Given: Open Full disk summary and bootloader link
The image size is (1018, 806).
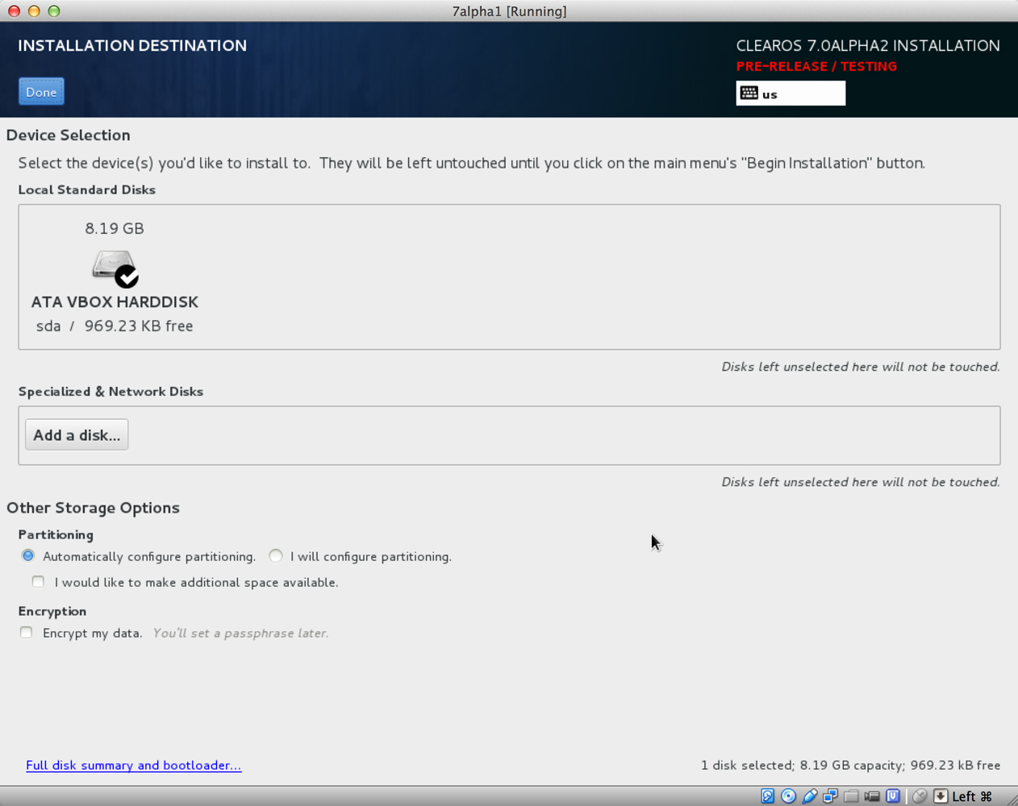Looking at the screenshot, I should click(x=133, y=766).
